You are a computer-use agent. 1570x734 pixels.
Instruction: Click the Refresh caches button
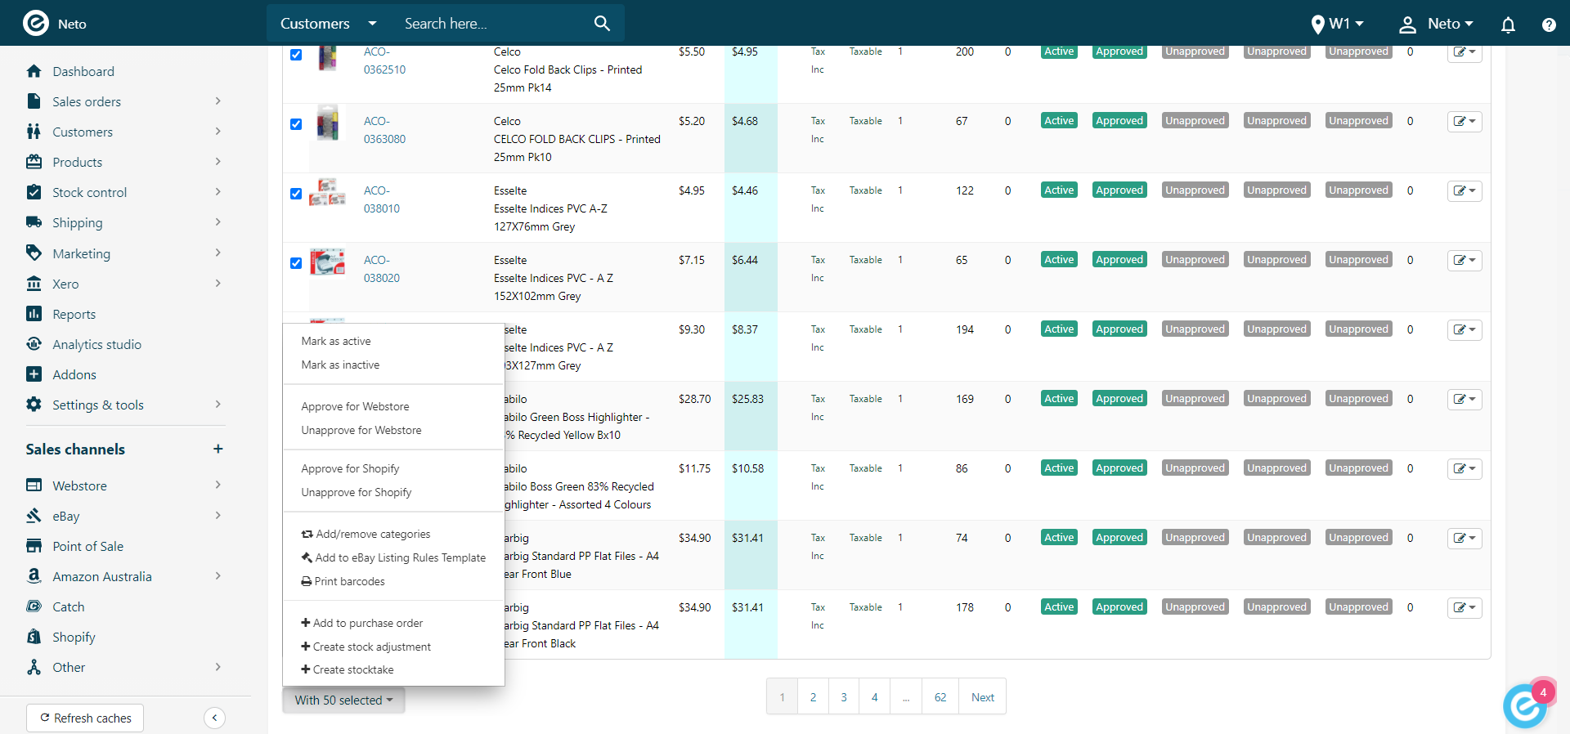pos(85,718)
